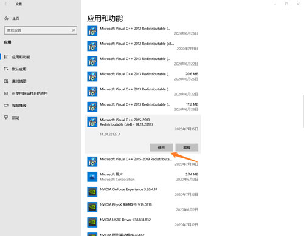
Task: Expand the Visual C++ 2012 Redistributable (x8 entry
Action: coord(143,46)
